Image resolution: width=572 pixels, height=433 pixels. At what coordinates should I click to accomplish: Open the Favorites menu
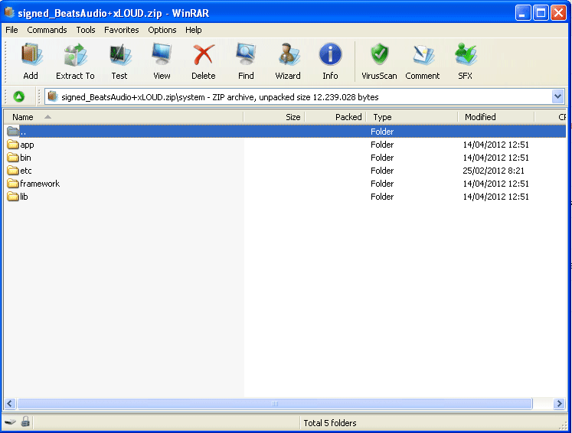122,30
